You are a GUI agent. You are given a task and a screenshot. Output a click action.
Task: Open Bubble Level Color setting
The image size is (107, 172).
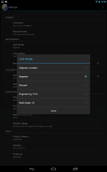[x=53, y=116]
